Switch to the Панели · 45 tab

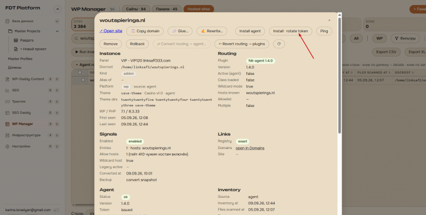(166, 9)
